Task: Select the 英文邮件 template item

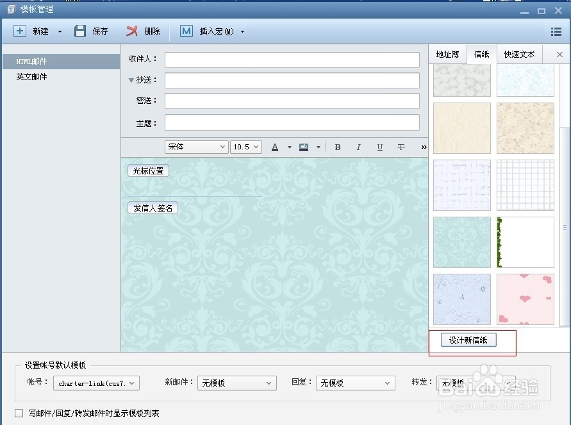Action: pyautogui.click(x=30, y=76)
